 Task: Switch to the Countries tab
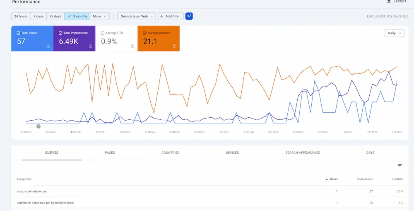(170, 153)
